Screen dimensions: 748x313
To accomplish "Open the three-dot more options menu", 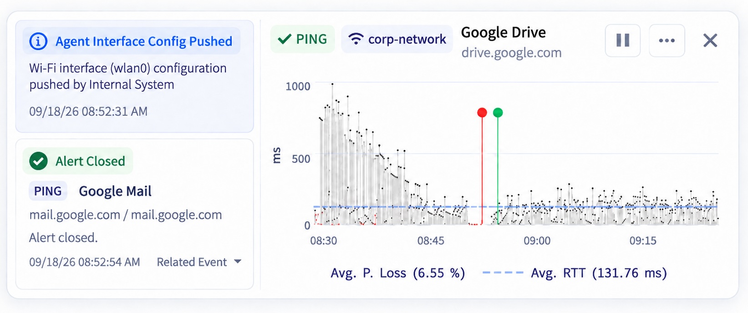I will click(667, 40).
